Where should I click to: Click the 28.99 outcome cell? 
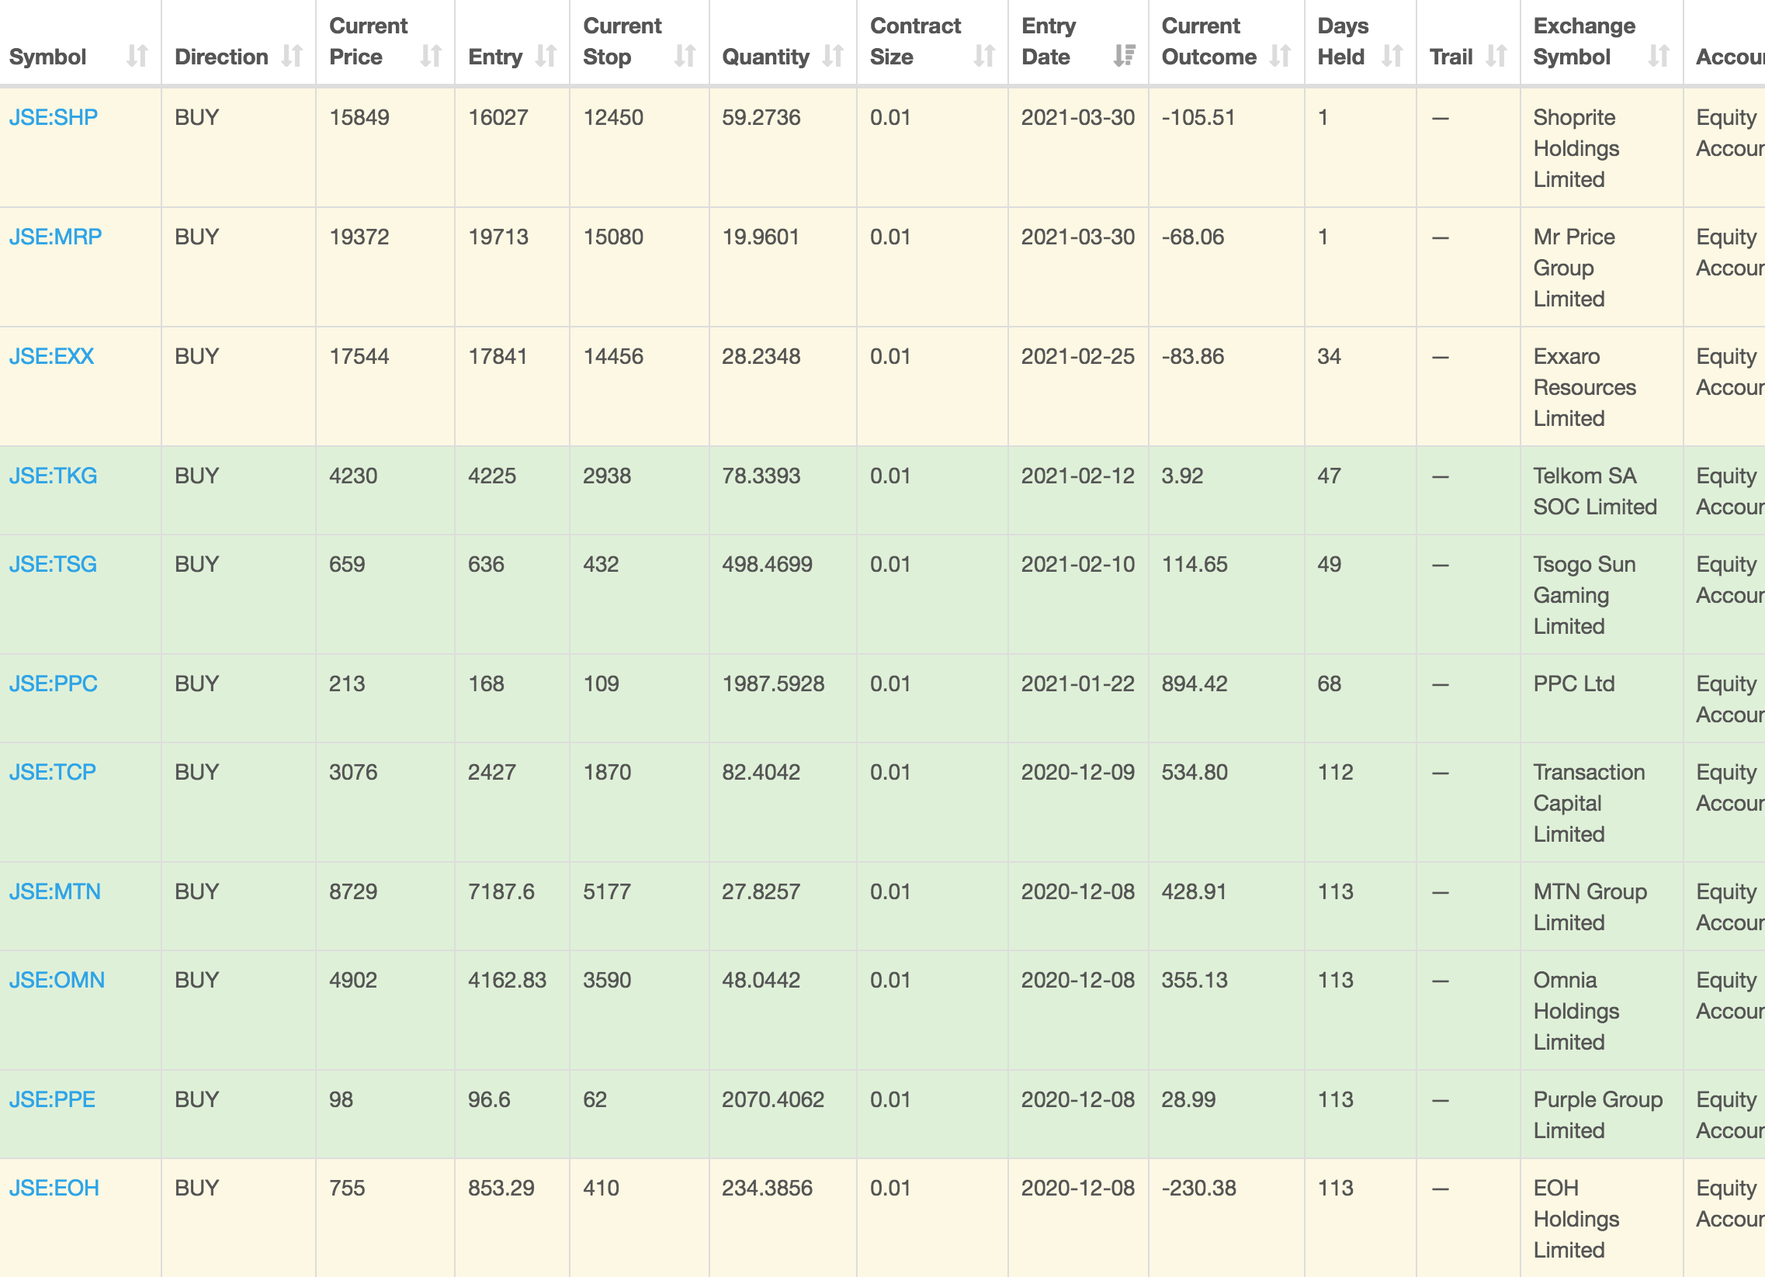pos(1226,1114)
